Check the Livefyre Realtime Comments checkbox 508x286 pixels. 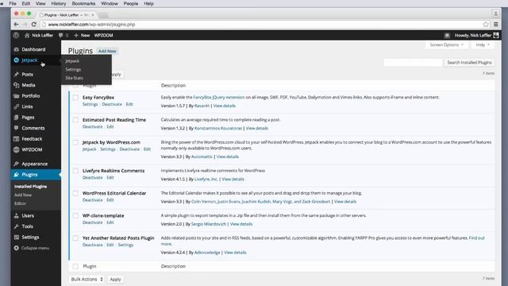[x=75, y=171]
